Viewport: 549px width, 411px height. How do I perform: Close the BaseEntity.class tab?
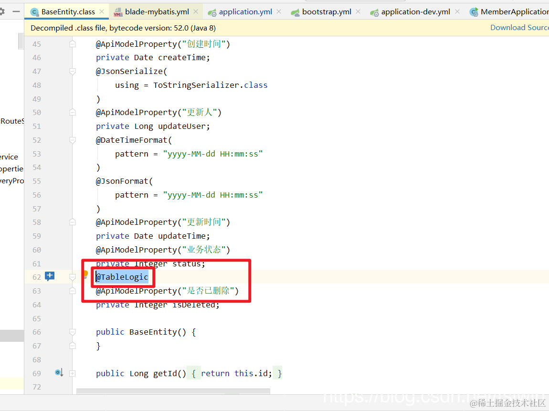tap(102, 11)
